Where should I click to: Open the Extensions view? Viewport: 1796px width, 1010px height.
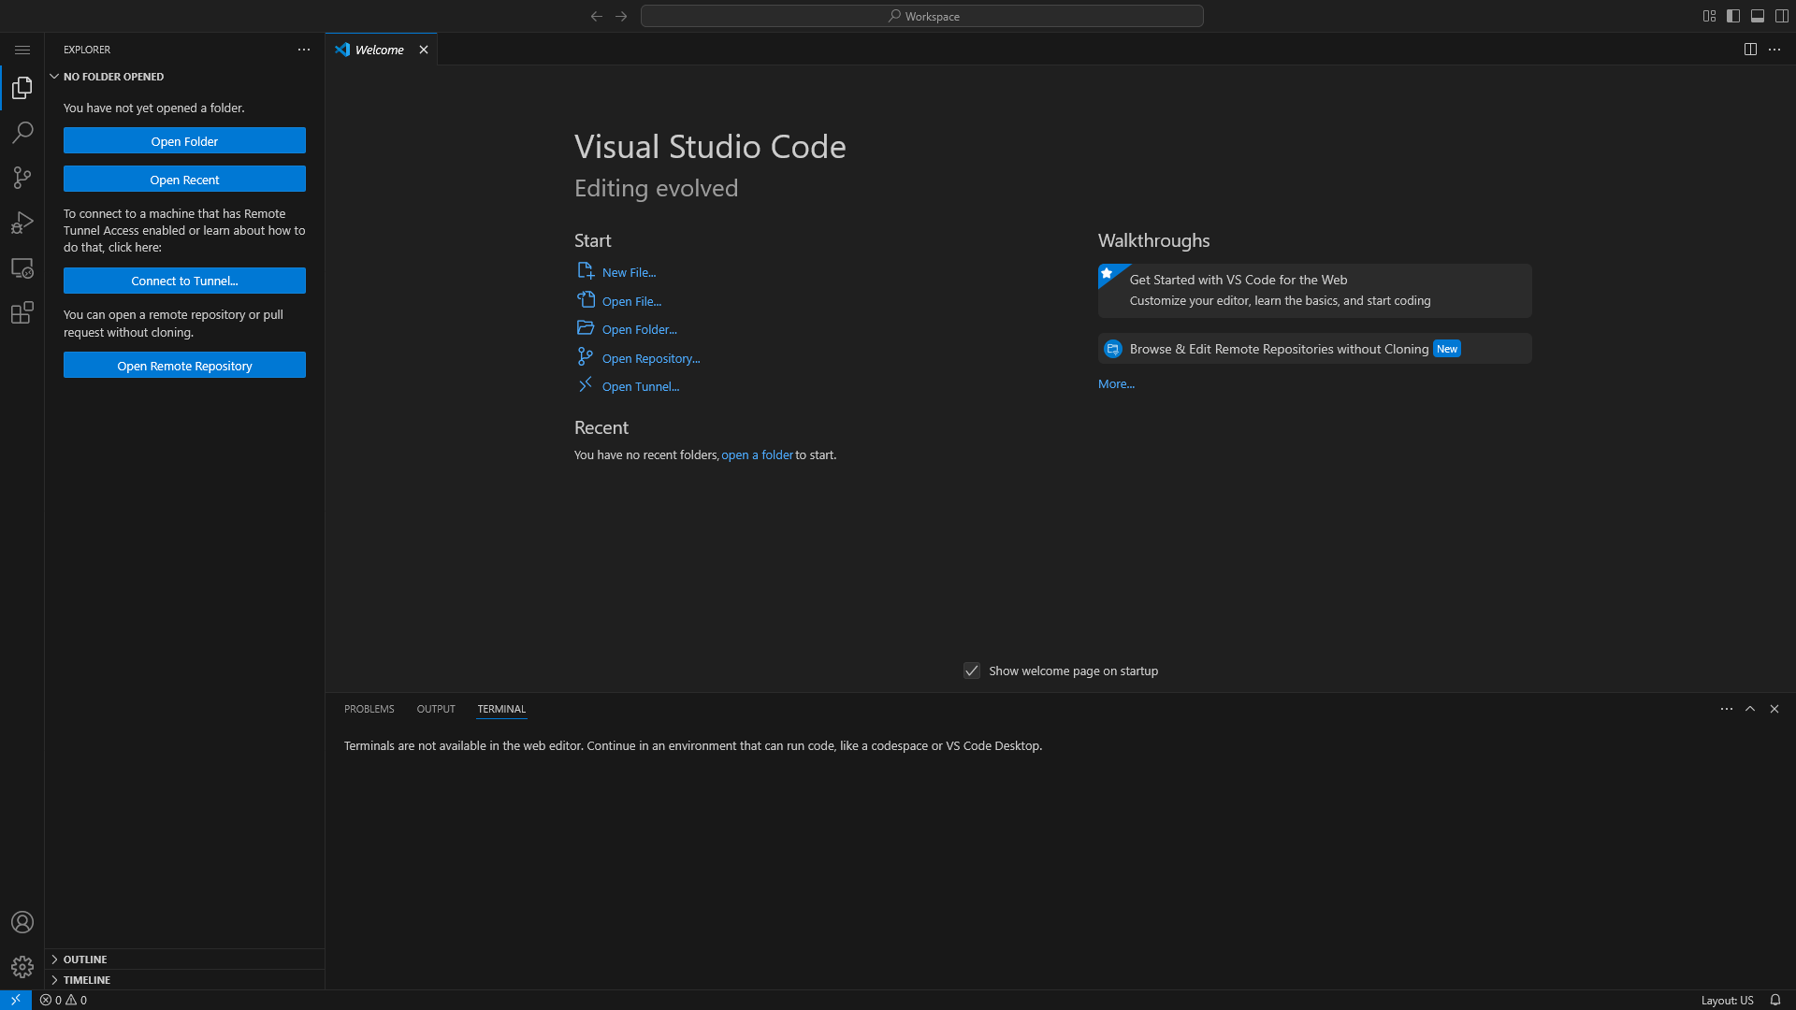[x=22, y=312]
